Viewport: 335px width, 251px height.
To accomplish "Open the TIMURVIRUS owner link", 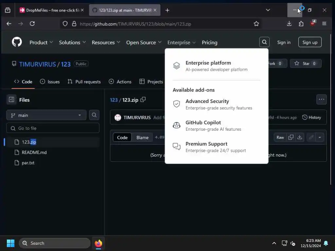I will (37, 64).
